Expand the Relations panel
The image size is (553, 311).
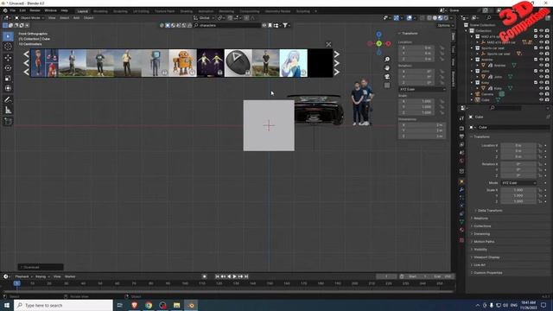coord(480,219)
